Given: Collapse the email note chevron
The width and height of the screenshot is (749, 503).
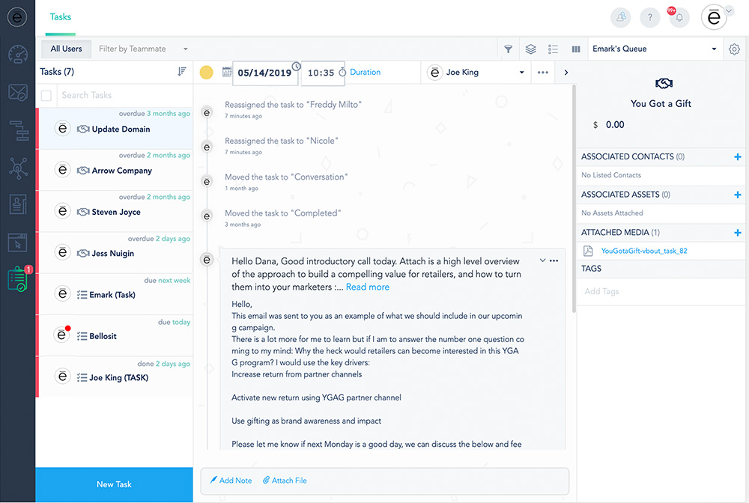Looking at the screenshot, I should 542,260.
